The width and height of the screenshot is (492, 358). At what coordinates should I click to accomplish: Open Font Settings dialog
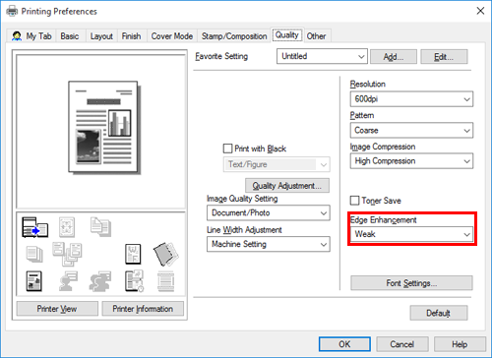411,283
